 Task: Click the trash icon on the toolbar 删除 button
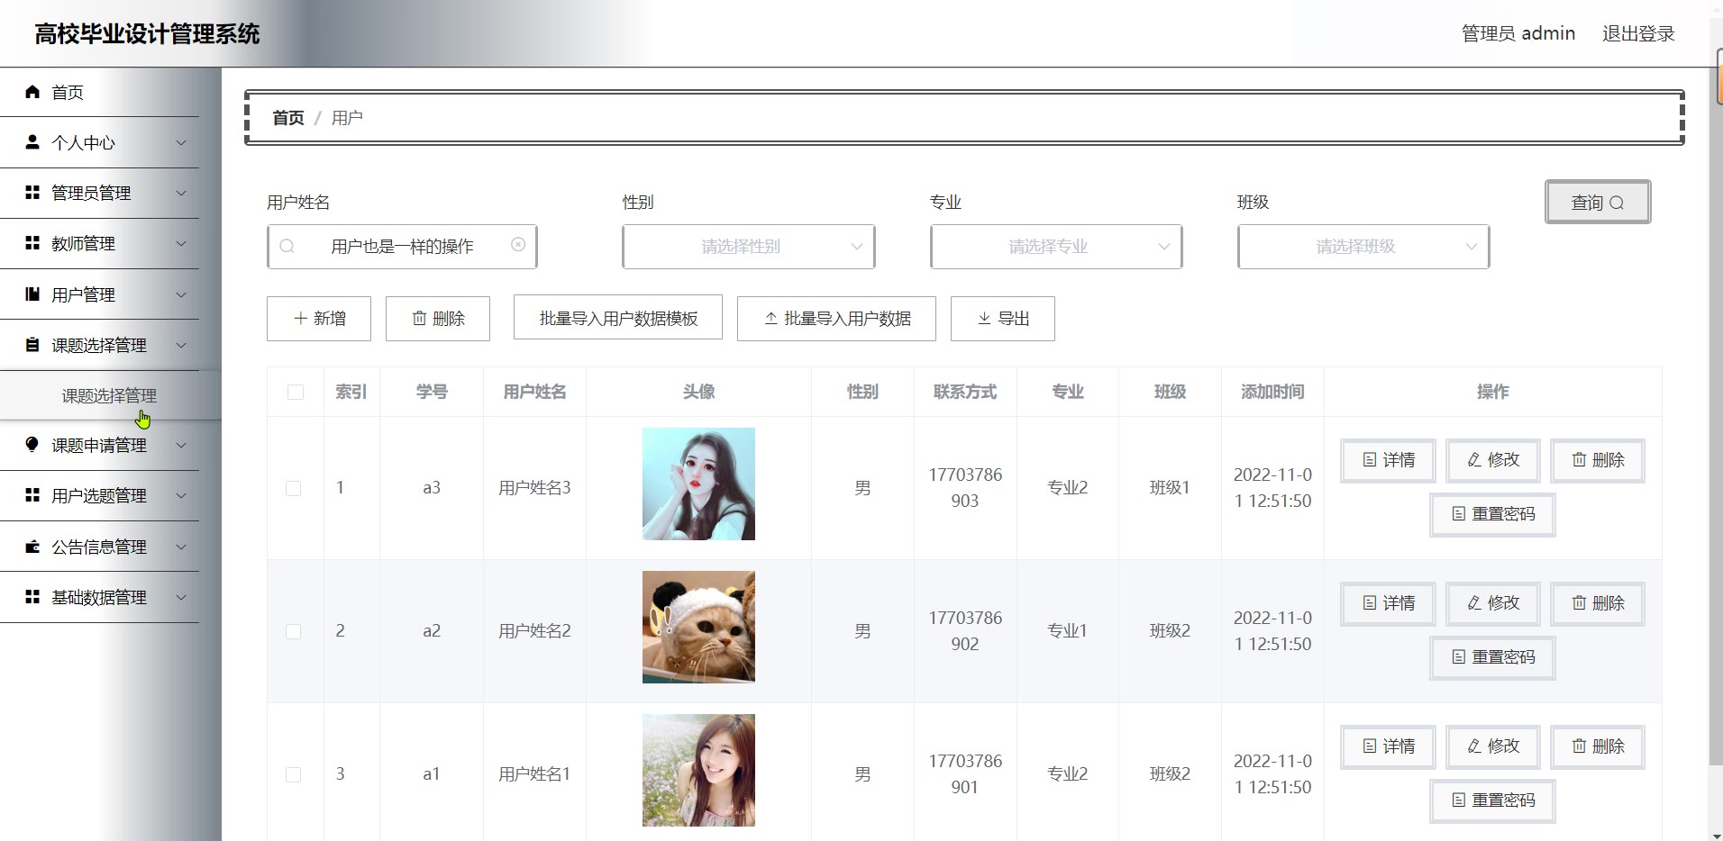(419, 319)
